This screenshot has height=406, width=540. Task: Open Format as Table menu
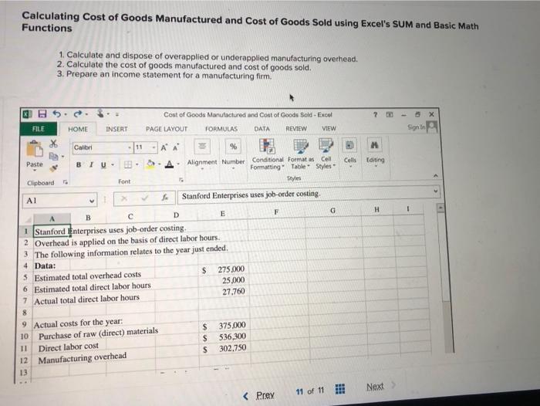(301, 154)
